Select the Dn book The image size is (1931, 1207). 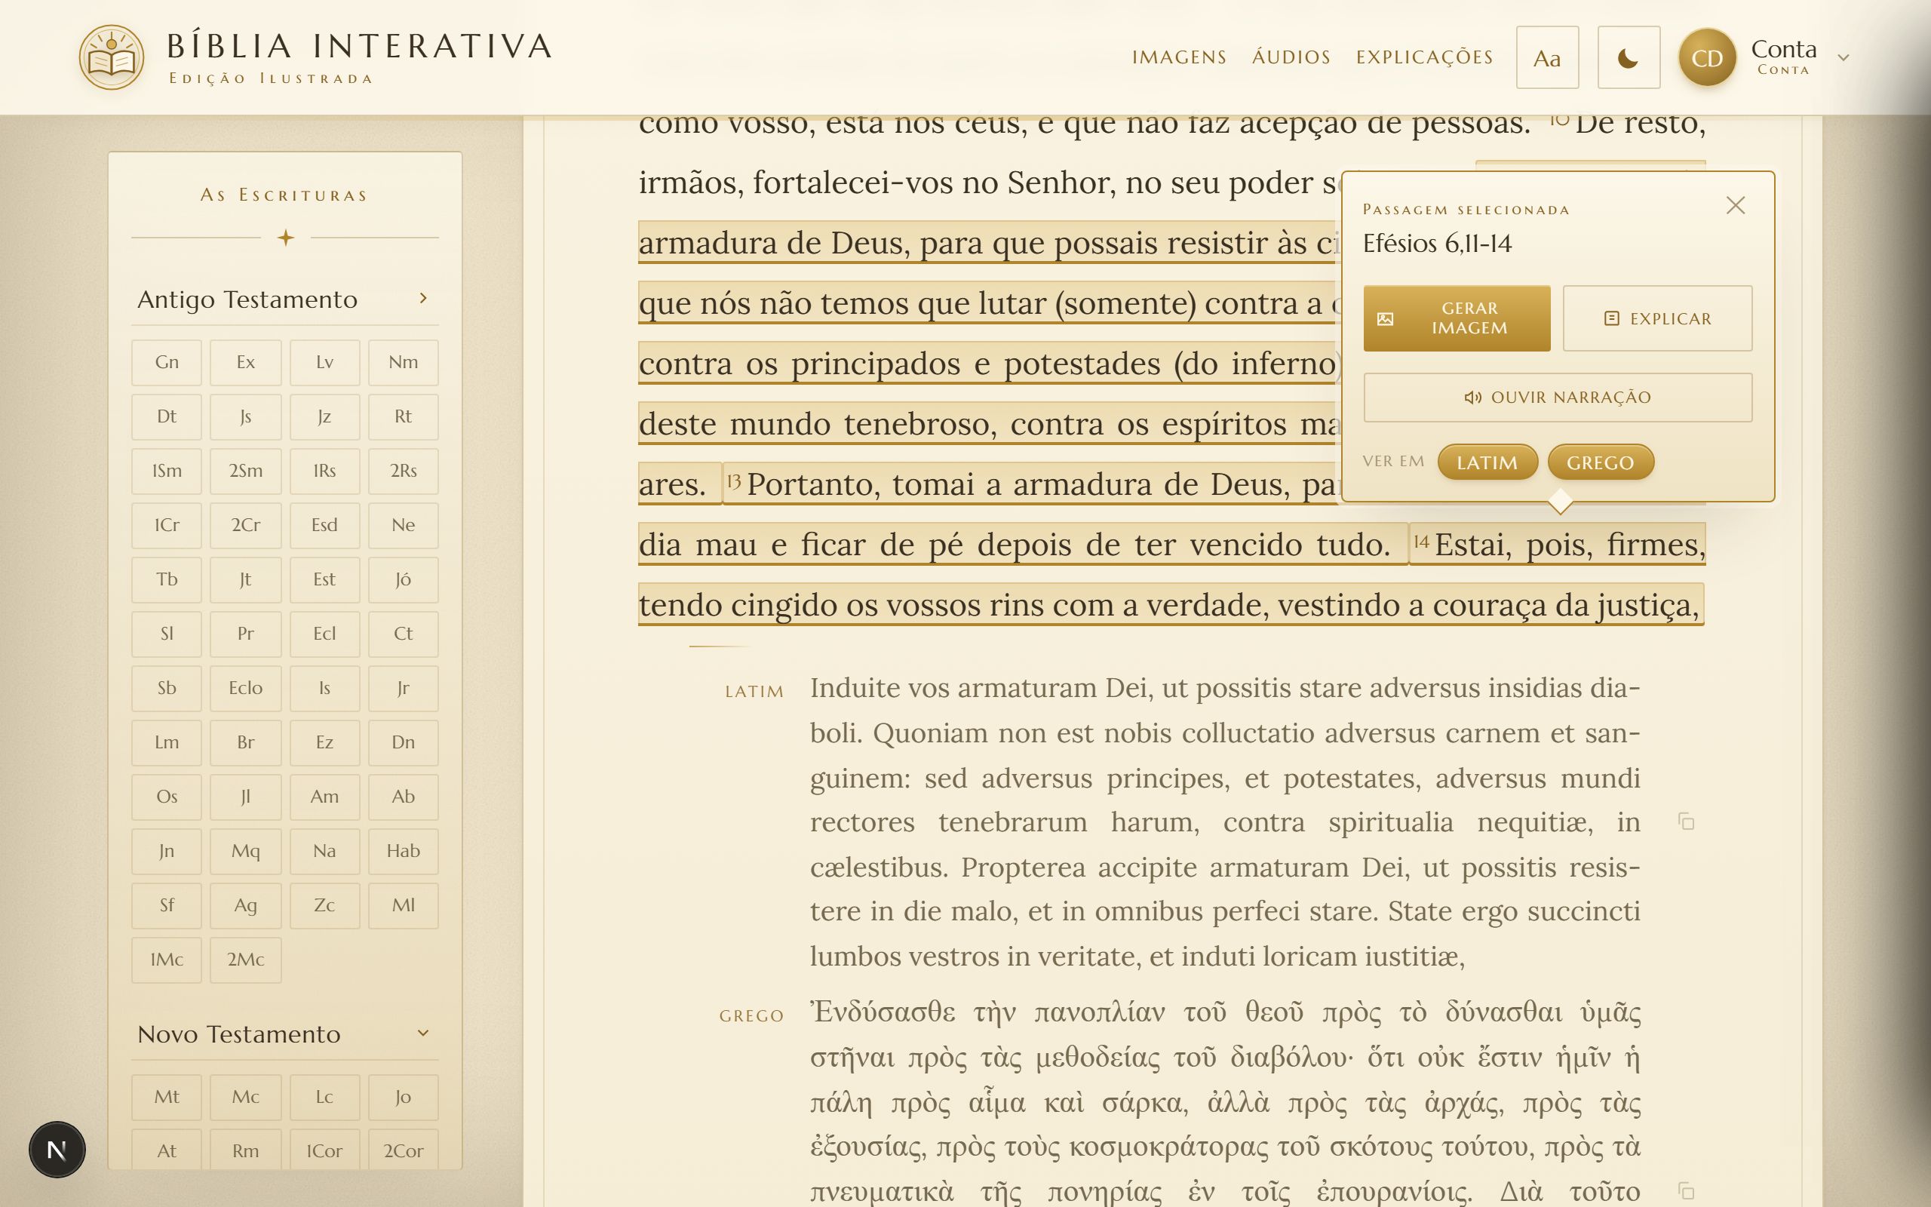coord(404,742)
